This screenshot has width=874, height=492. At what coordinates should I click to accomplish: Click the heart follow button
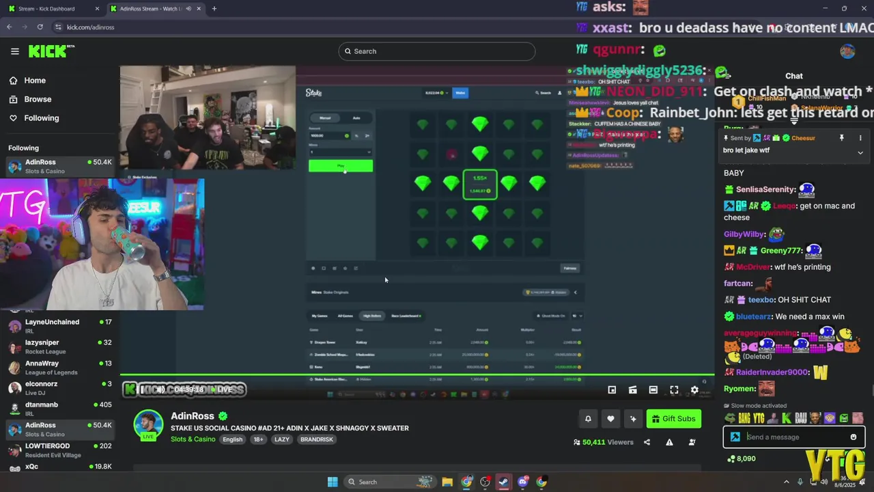[x=610, y=419]
